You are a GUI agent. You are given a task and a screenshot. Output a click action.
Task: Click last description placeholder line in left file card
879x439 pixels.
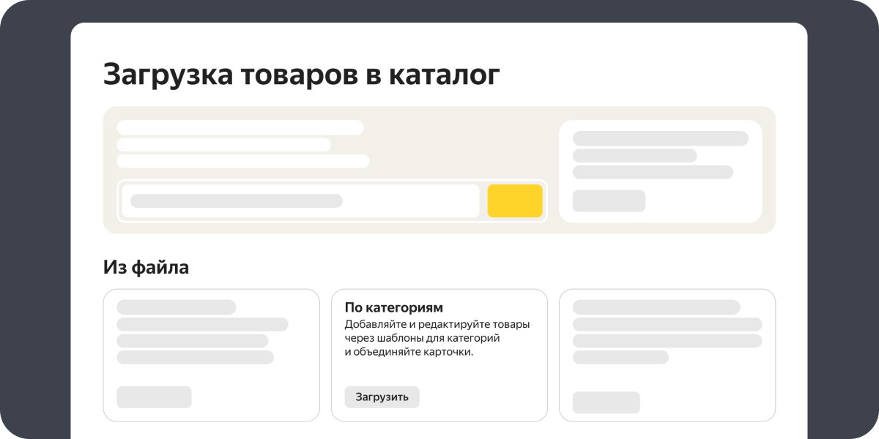pyautogui.click(x=195, y=357)
